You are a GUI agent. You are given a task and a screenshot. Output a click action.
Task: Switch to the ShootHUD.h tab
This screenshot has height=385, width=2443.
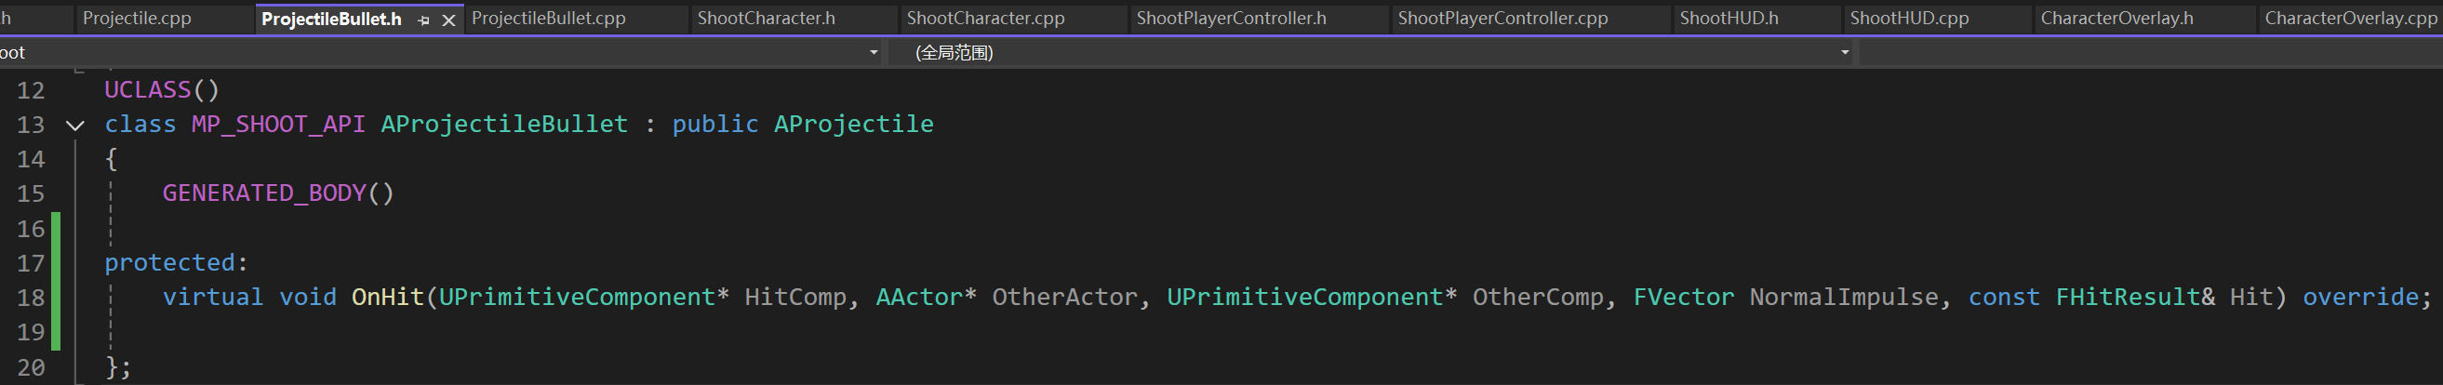coord(1729,18)
